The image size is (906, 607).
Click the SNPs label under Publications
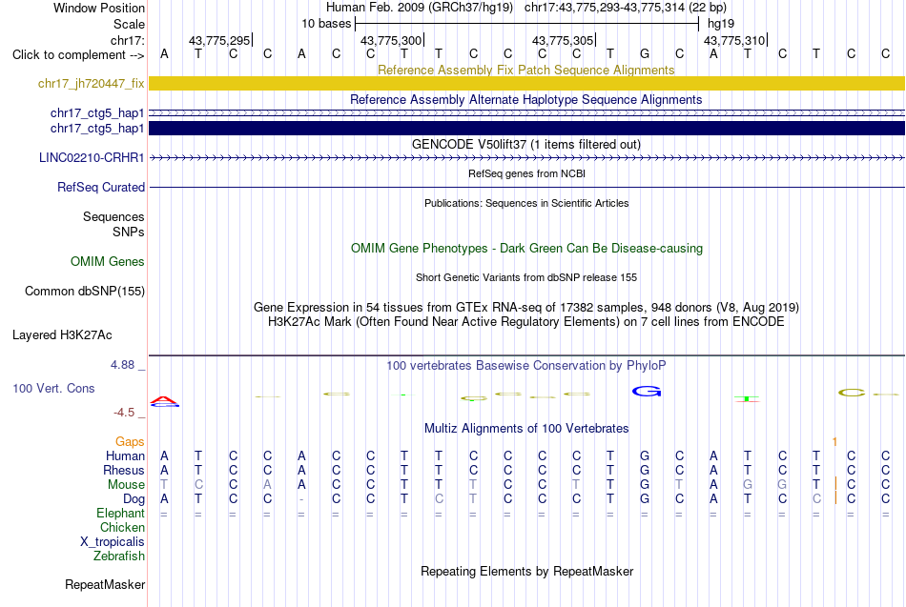point(129,232)
